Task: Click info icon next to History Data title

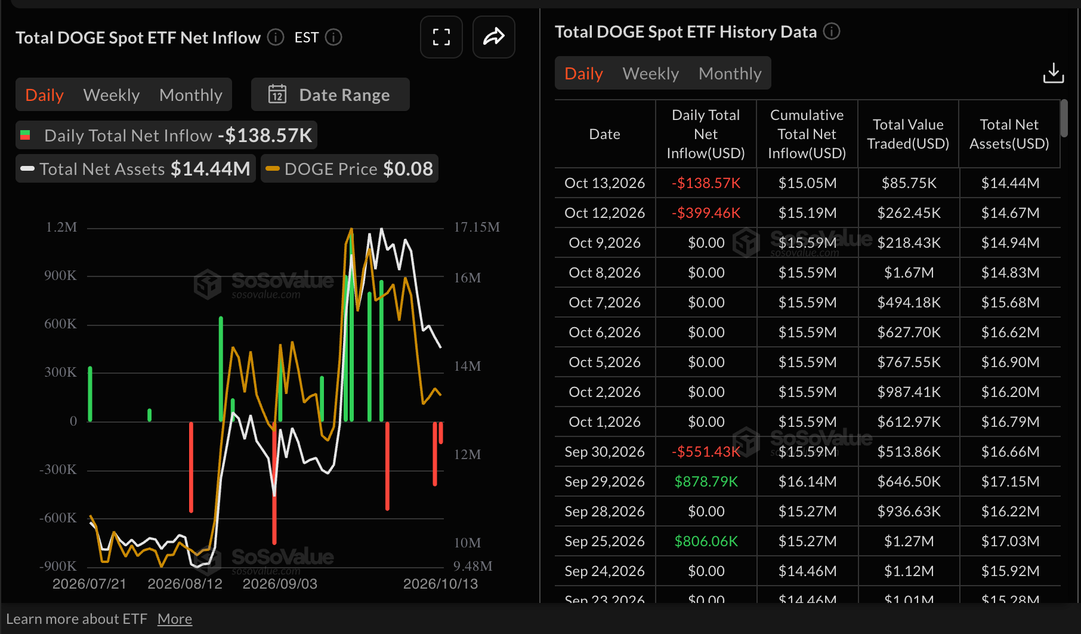Action: point(832,31)
